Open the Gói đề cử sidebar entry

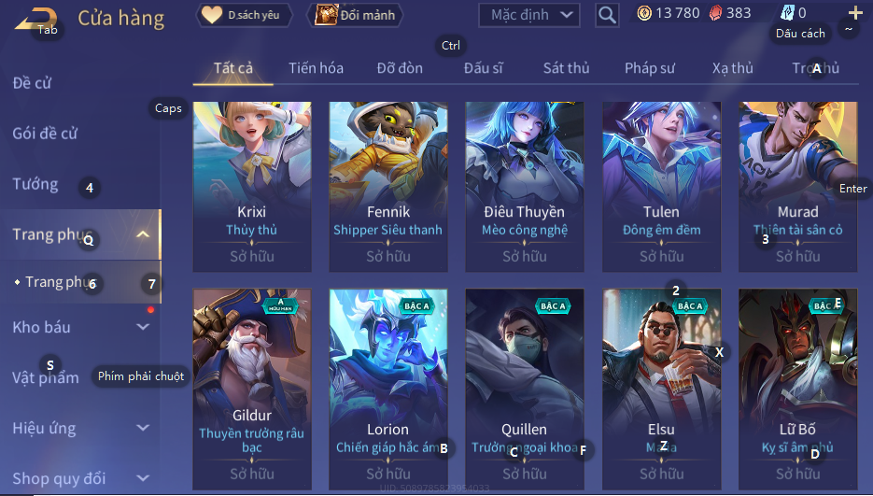tap(45, 134)
